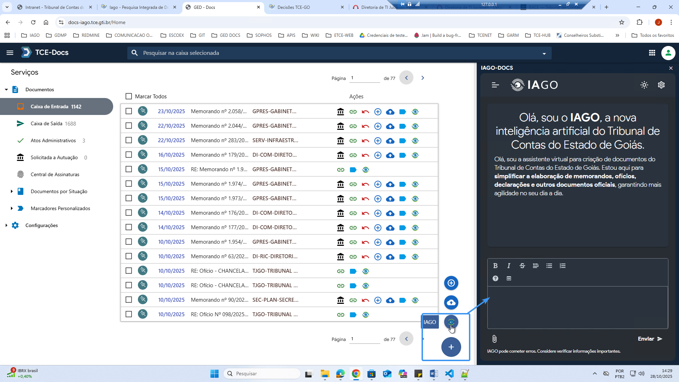Viewport: 679px width, 382px height.
Task: Expand Documentos por Situação tree node
Action: pos(12,191)
